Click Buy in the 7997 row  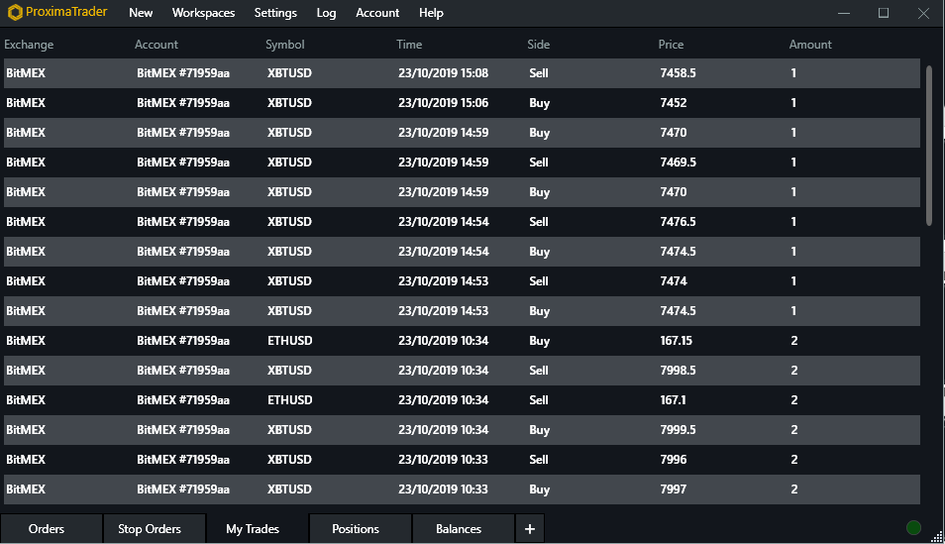pyautogui.click(x=540, y=490)
